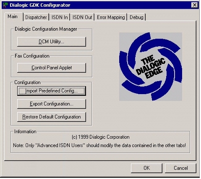This screenshot has height=179, width=201.
Task: Click the title bar application icon
Action: point(5,5)
